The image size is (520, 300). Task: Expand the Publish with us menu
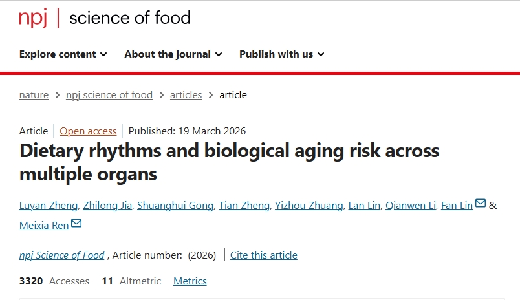point(281,54)
